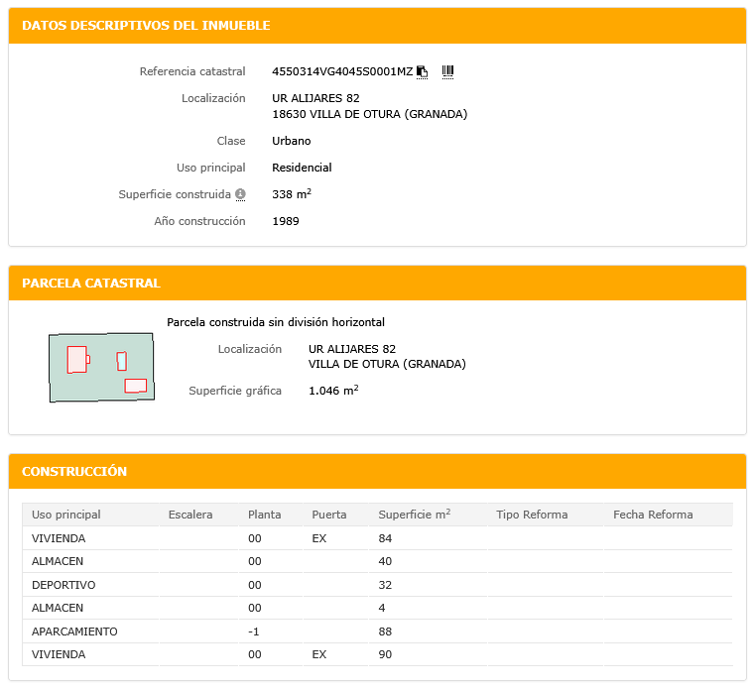Collapse the Construcción section header
Viewport: 753px width, 689px height.
377,472
